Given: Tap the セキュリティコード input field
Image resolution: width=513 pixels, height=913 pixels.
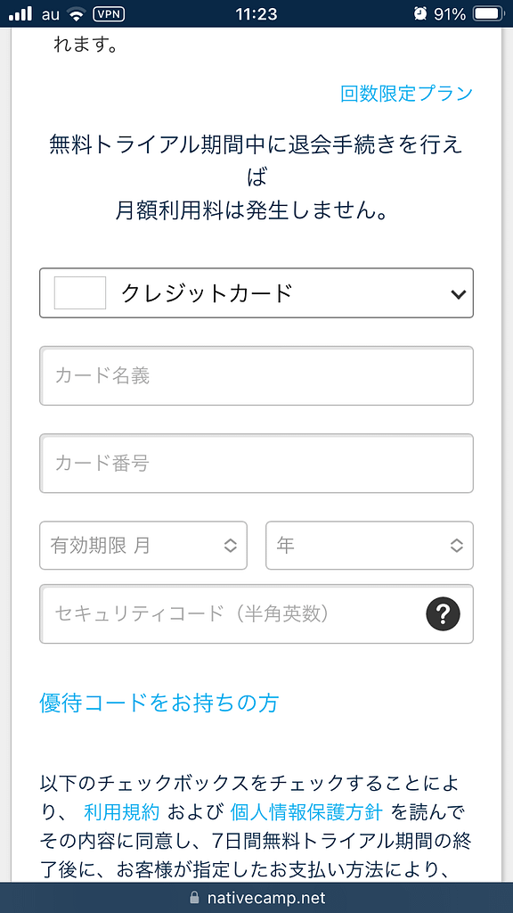Looking at the screenshot, I should click(223, 613).
